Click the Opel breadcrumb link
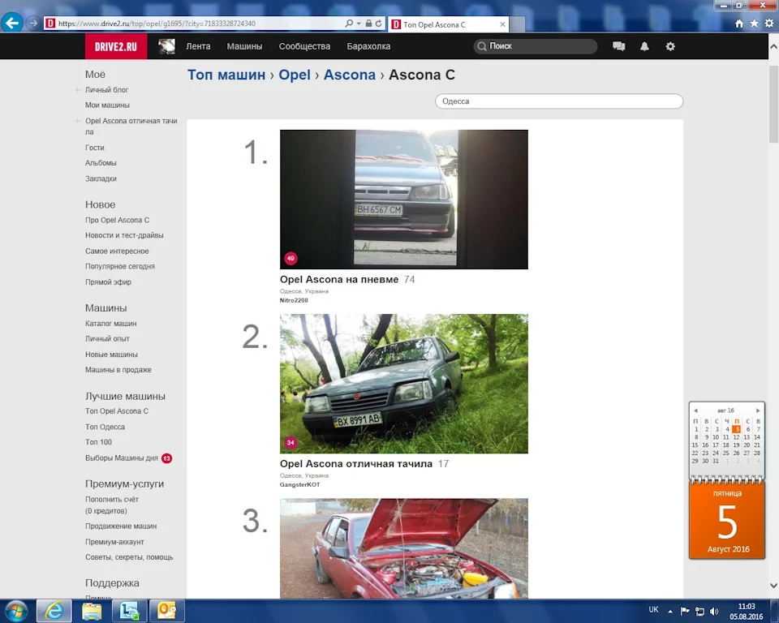Screen dimensions: 779x623 point(295,75)
